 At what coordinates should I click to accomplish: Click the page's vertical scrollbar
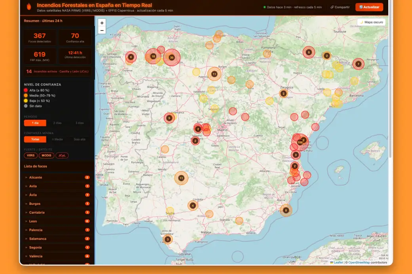391,79
